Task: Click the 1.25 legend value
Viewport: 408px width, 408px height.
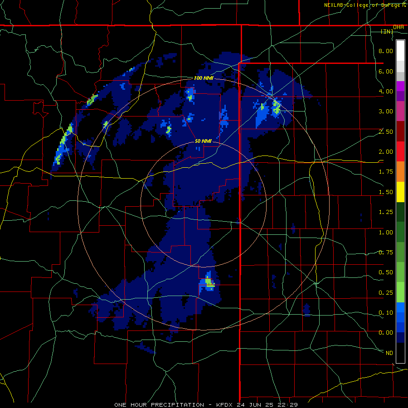Action: click(386, 212)
